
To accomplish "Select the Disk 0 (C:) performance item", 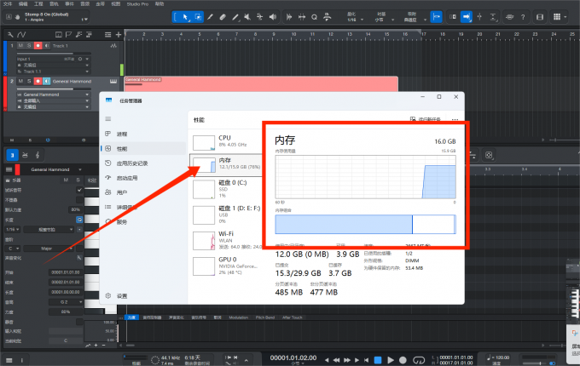I will 226,189.
